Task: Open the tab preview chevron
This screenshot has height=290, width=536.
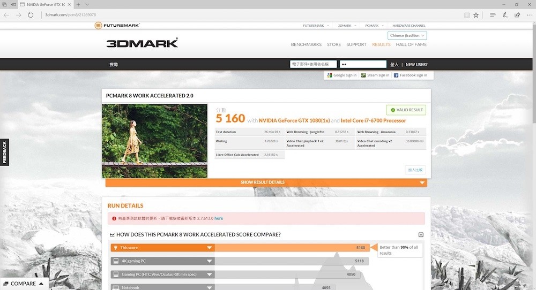Action: tap(87, 4)
